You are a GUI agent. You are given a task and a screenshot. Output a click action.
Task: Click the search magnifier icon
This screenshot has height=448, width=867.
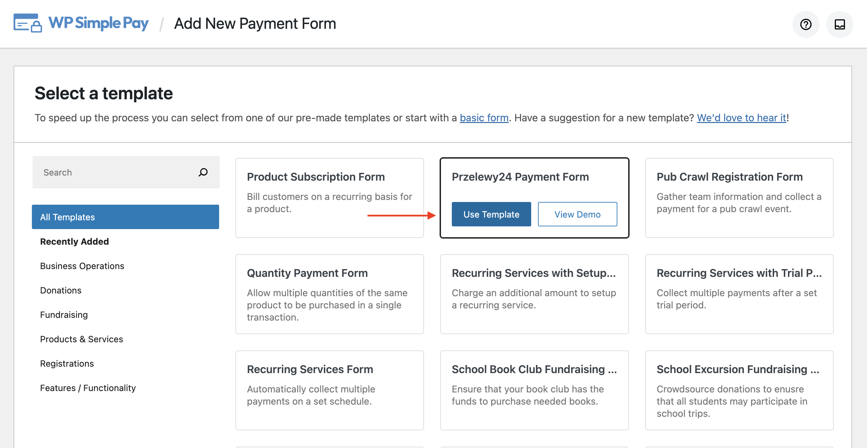203,172
